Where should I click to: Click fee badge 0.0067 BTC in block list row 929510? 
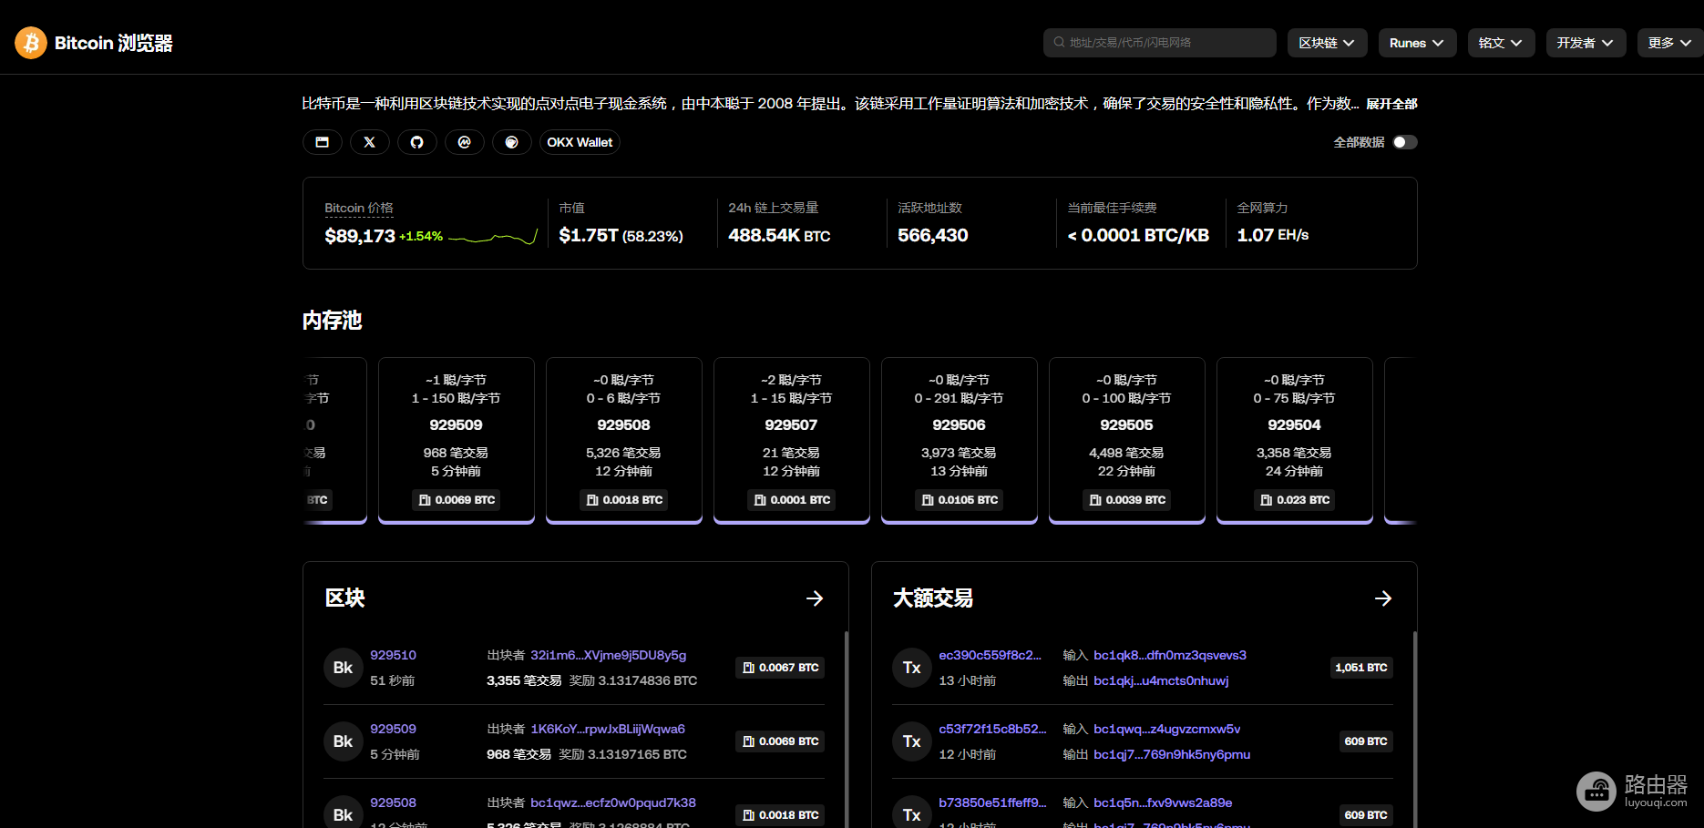[x=780, y=668]
